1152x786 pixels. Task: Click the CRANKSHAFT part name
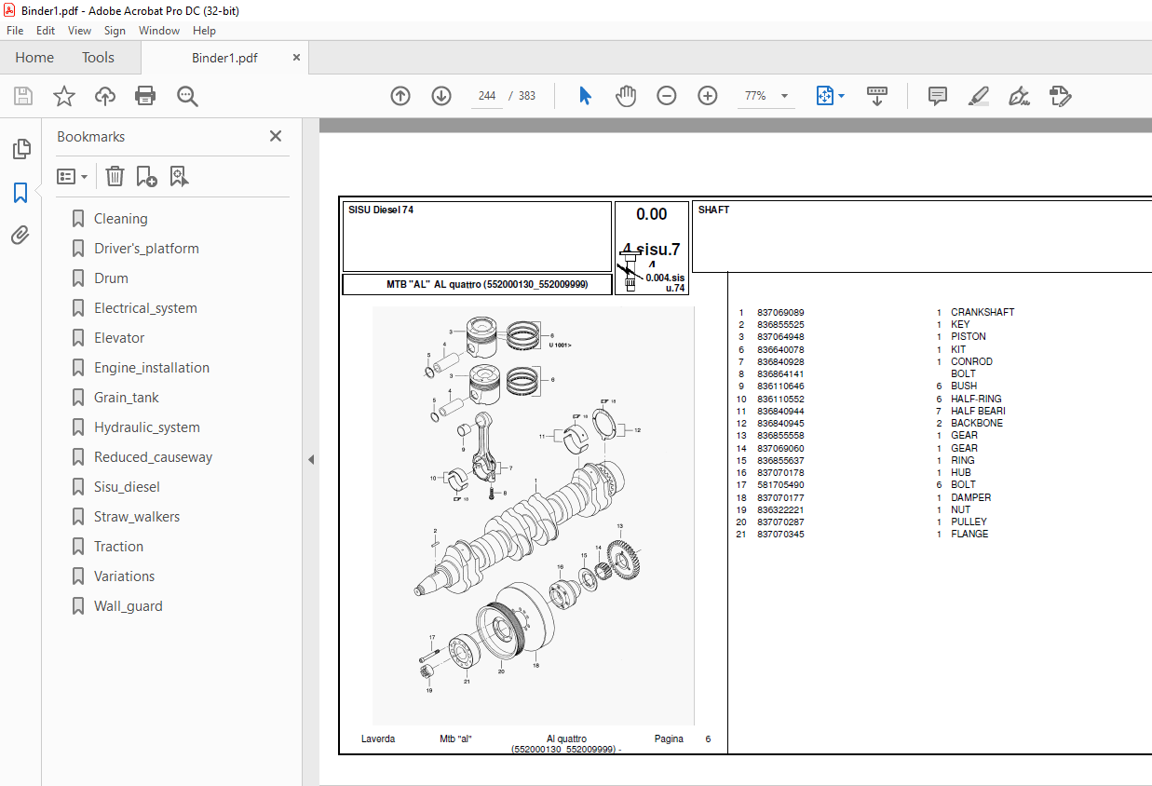[x=983, y=313]
